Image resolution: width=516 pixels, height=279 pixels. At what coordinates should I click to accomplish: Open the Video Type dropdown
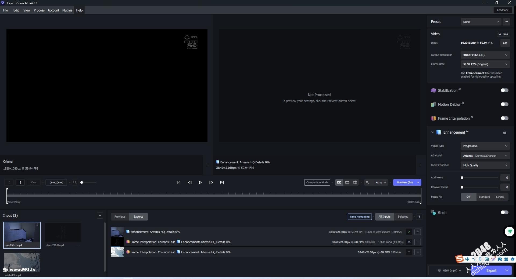(485, 146)
